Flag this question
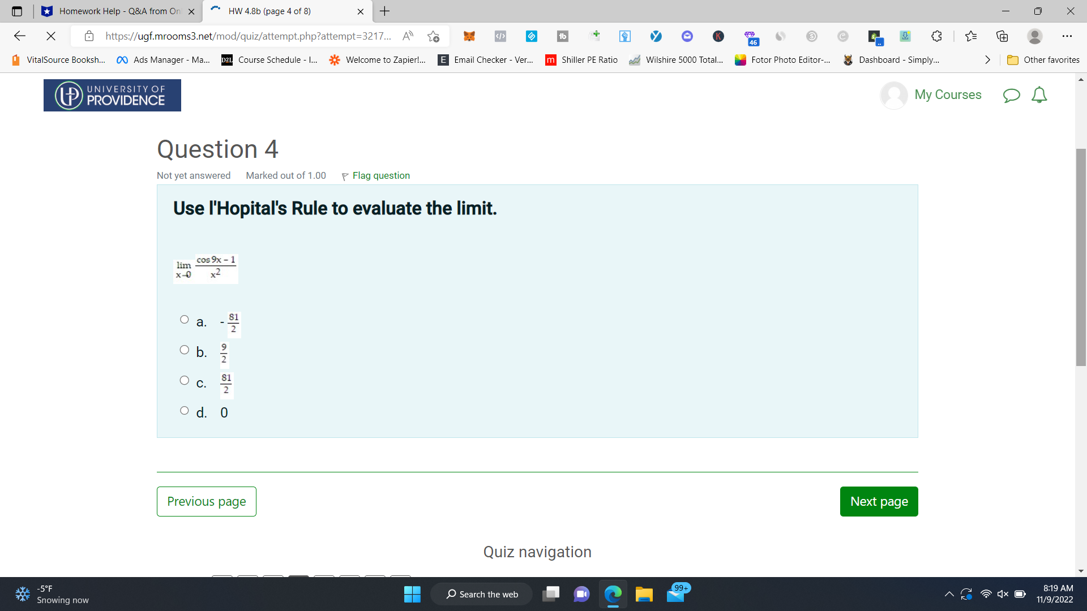 pos(375,175)
